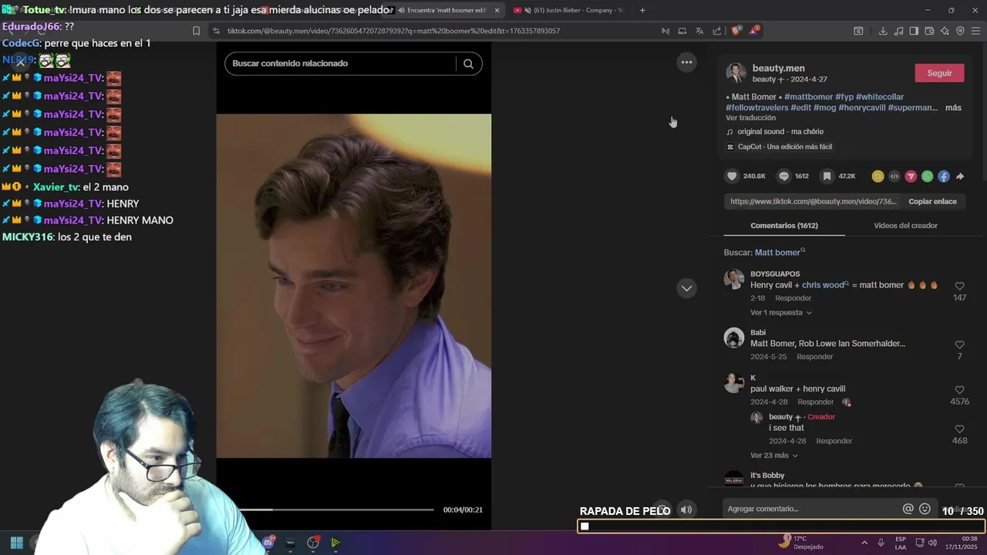The height and width of the screenshot is (555, 987).
Task: Click the translate page icon in address bar
Action: 699,31
